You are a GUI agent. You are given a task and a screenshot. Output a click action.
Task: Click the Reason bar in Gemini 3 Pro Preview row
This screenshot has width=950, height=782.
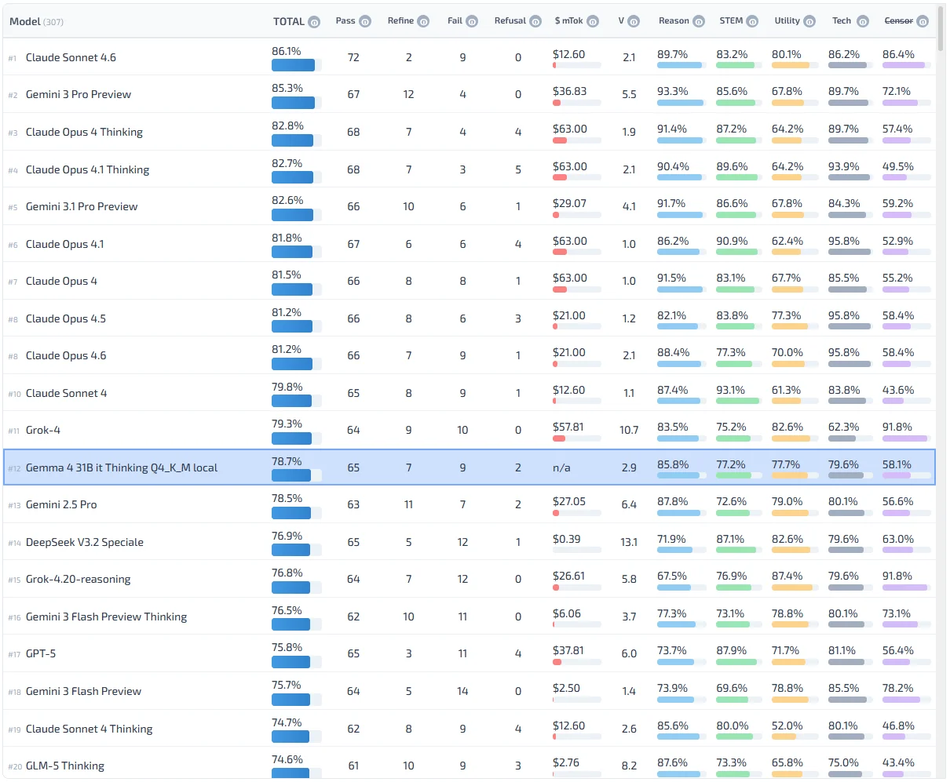(681, 103)
